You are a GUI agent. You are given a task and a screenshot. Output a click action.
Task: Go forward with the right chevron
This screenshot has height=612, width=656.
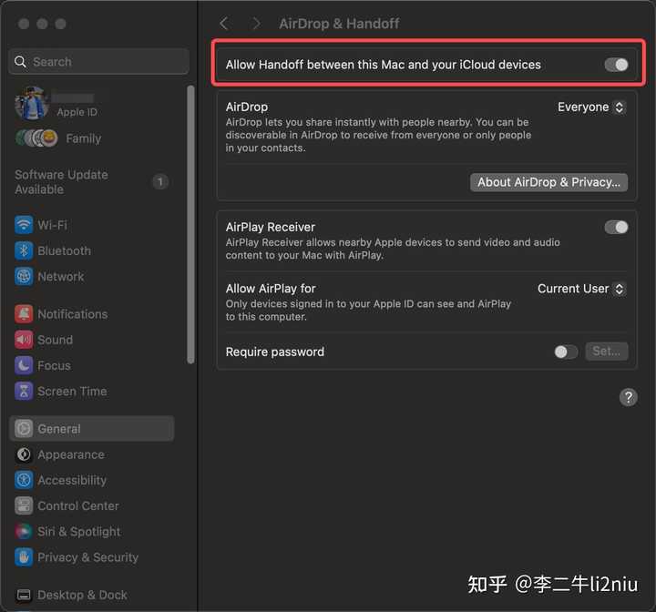coord(256,24)
